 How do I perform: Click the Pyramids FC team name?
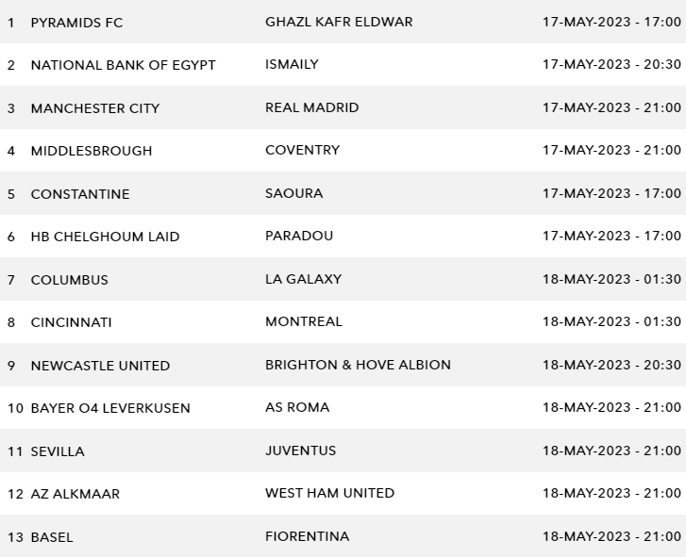click(x=76, y=22)
